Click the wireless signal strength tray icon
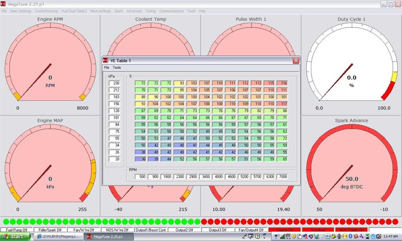402x241 pixels. click(x=282, y=236)
